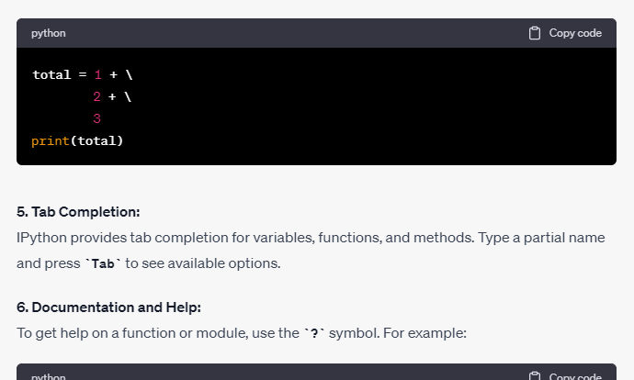Viewport: 634px width, 380px height.
Task: Click the pink number 3 in code
Action: 96,118
